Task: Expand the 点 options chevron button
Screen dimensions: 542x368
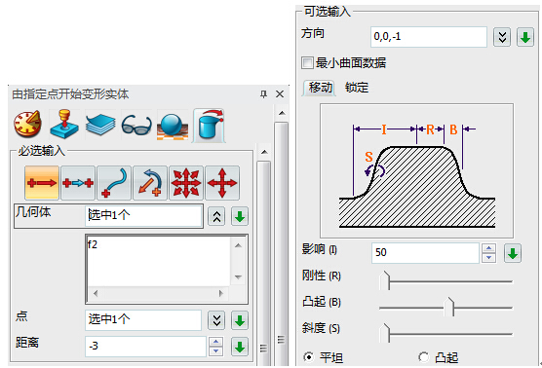Action: click(x=216, y=320)
